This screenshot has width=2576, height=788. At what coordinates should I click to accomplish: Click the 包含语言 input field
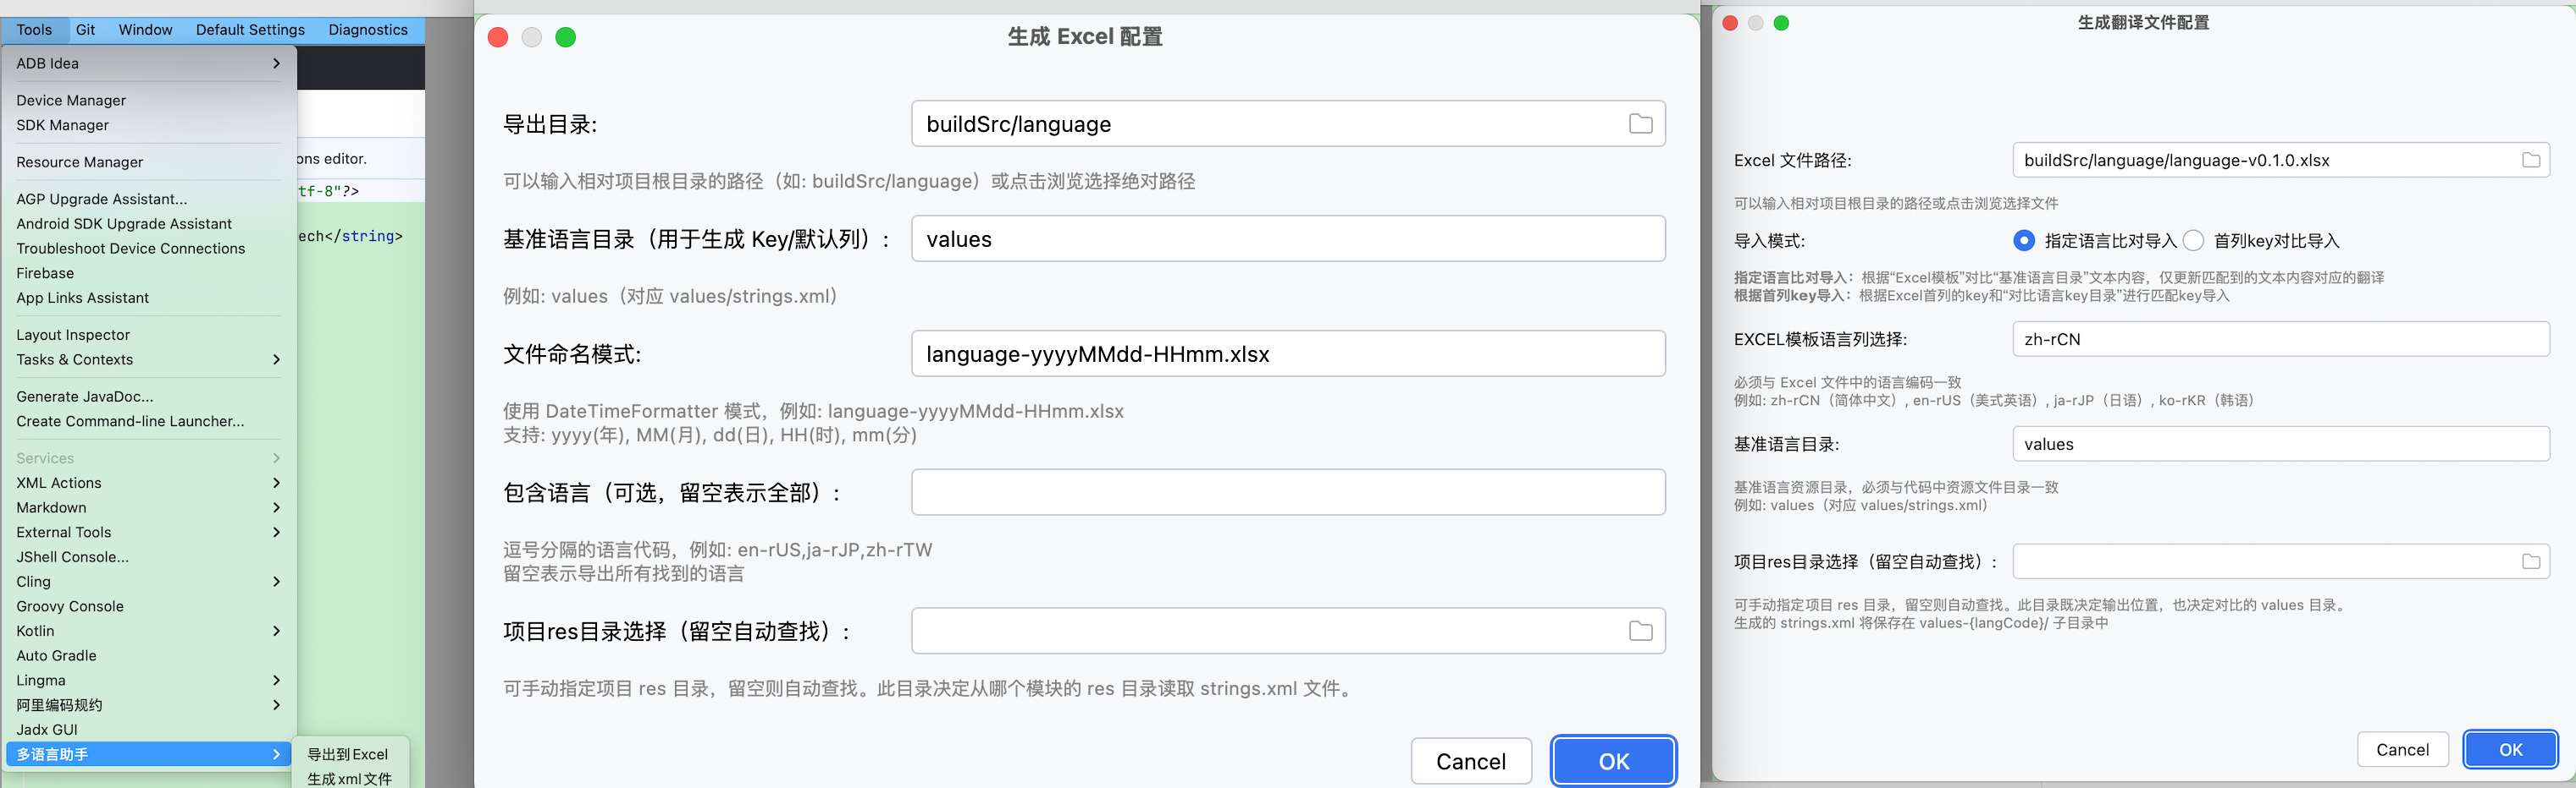[1287, 491]
